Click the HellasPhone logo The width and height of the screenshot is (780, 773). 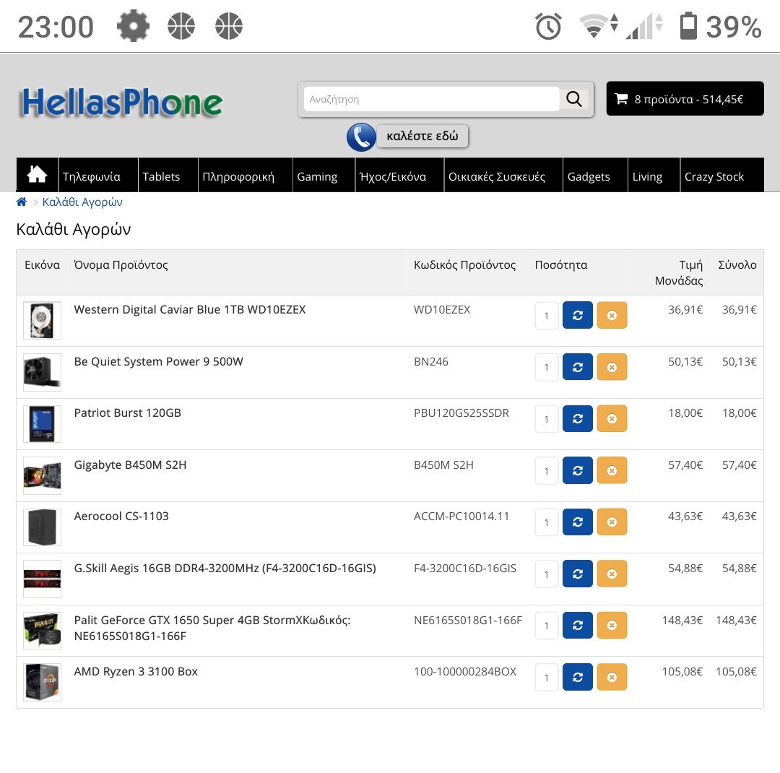[121, 103]
